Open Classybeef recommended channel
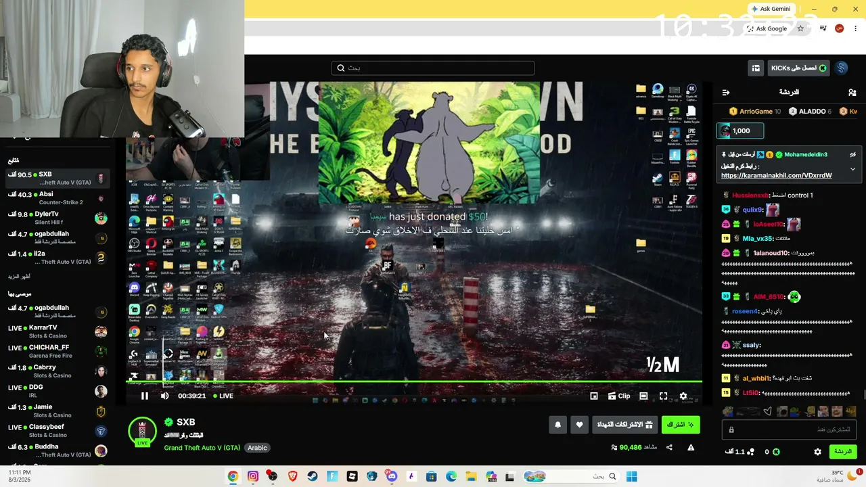 58,431
